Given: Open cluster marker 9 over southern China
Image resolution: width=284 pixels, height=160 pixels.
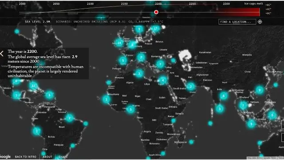Looking at the screenshot, I should click(x=260, y=90).
